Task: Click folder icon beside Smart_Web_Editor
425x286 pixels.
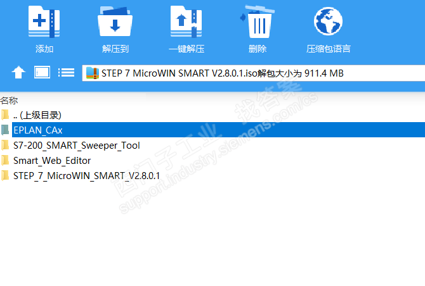Action: (5, 160)
